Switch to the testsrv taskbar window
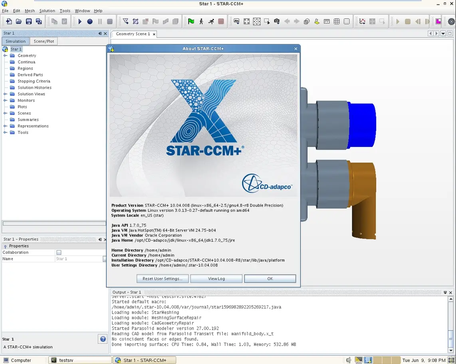Screen dimensions: 456x364 [x=80, y=360]
